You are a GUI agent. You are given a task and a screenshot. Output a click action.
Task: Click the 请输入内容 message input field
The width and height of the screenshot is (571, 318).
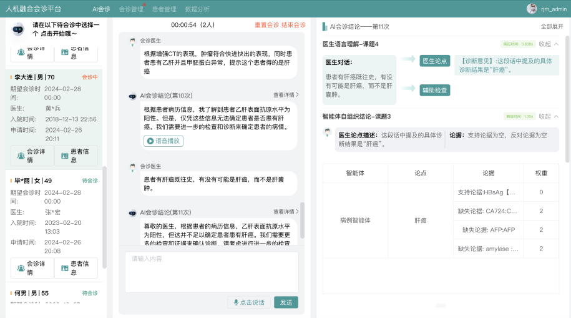point(212,272)
